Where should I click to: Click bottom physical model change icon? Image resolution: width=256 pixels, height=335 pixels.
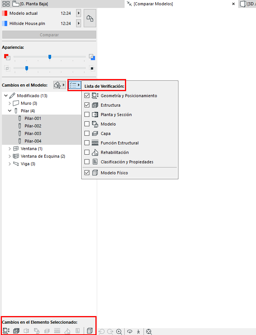tap(90, 331)
